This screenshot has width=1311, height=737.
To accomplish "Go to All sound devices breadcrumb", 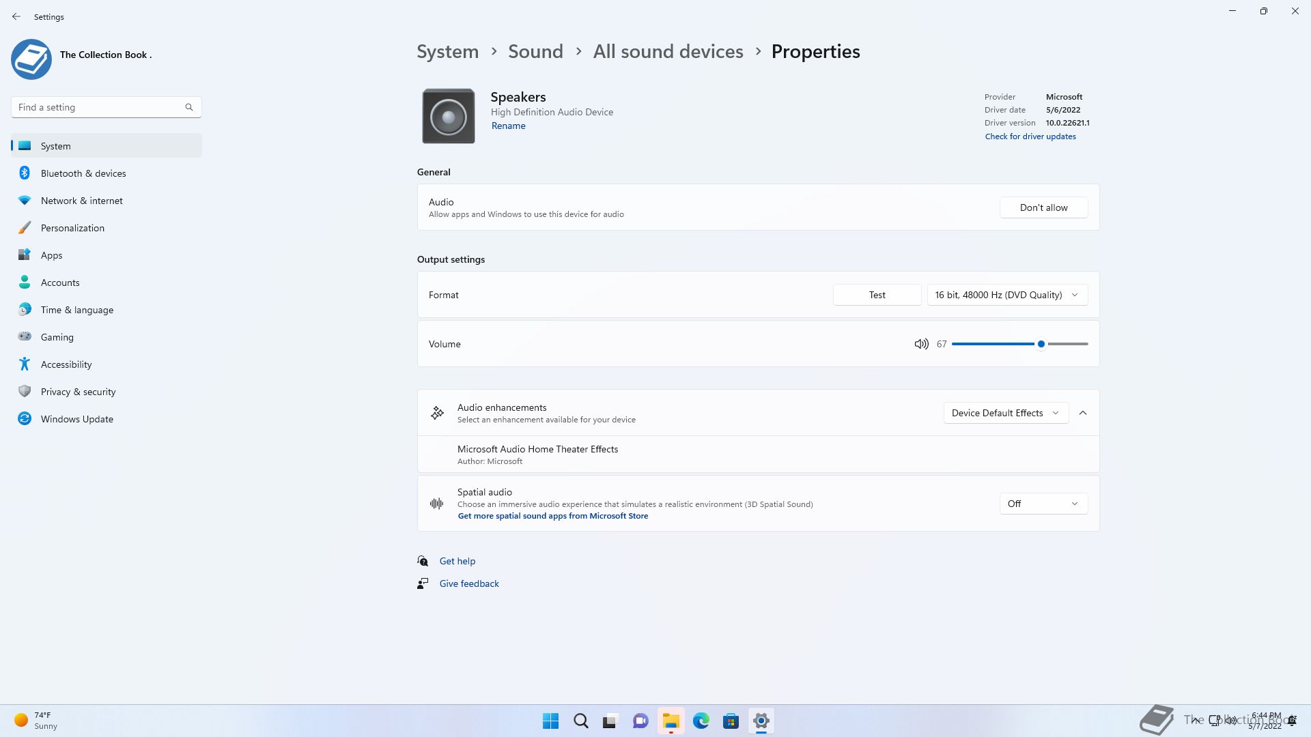I will (x=668, y=52).
